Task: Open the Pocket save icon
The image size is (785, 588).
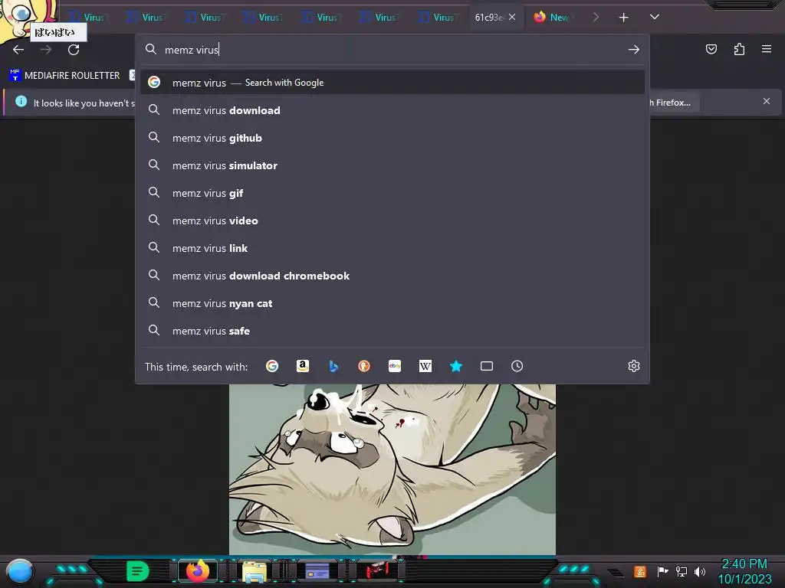Action: tap(711, 49)
